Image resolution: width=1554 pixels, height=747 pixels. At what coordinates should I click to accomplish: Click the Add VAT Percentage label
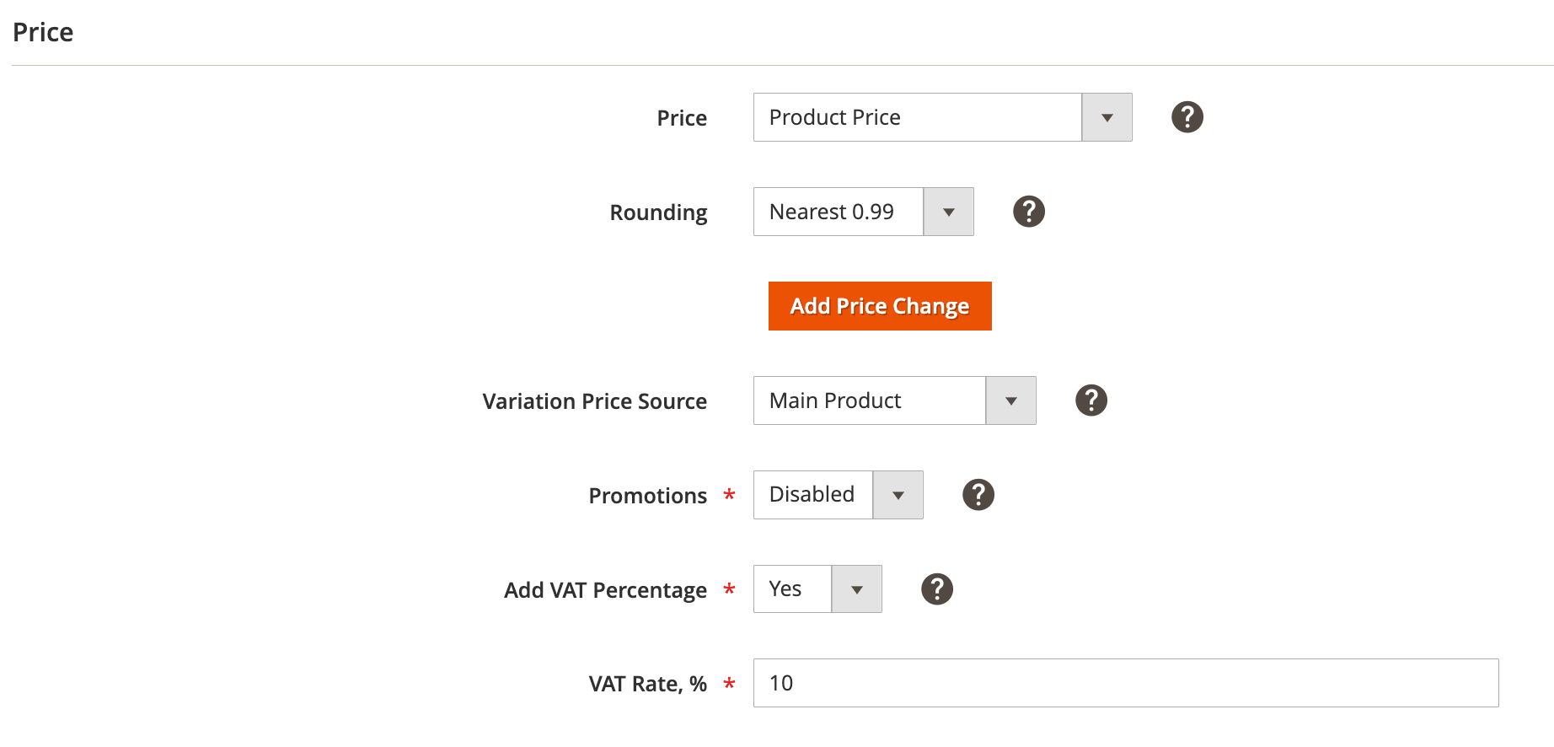pos(605,590)
